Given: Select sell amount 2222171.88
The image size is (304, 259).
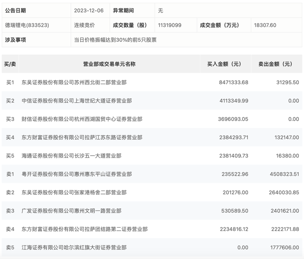Looking at the screenshot, I should coord(285,229).
